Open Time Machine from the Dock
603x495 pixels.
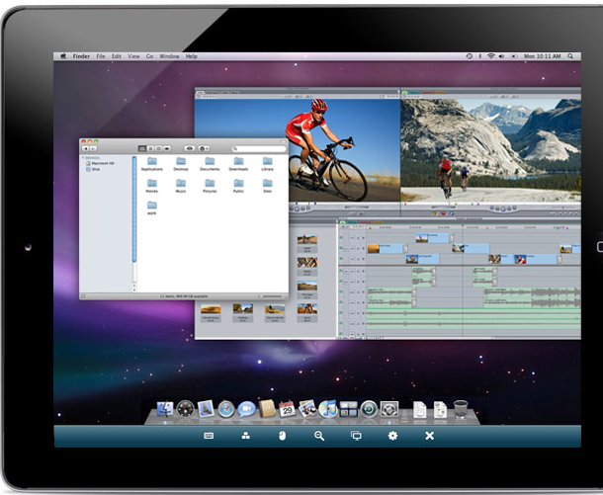click(369, 409)
